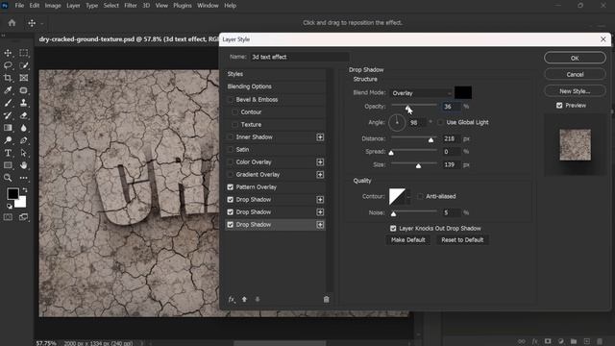Add another Gradient Overlay with plus button
The image size is (615, 346).
click(x=320, y=175)
